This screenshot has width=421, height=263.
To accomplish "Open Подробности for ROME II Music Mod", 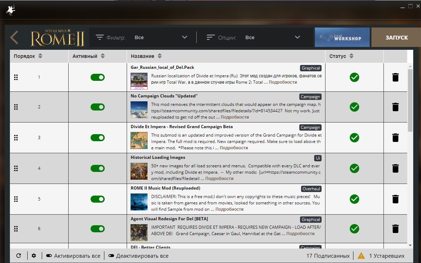I will (229, 209).
